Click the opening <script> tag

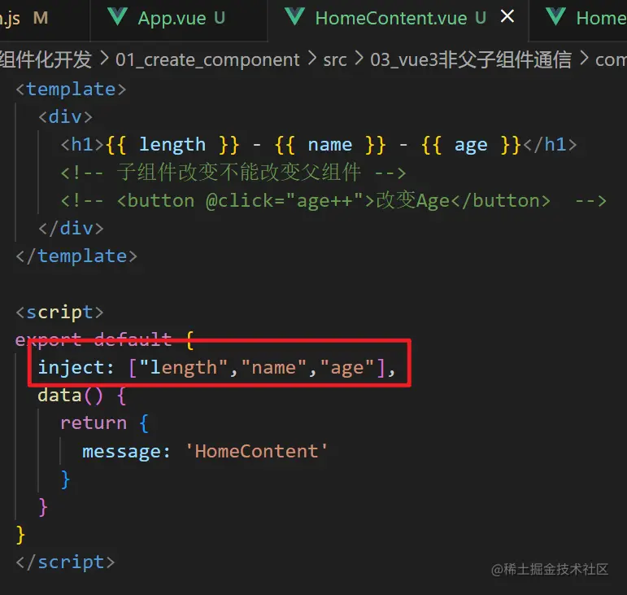pos(59,313)
